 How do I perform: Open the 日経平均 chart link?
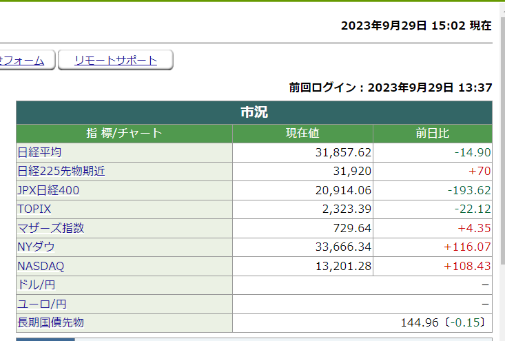[39, 152]
